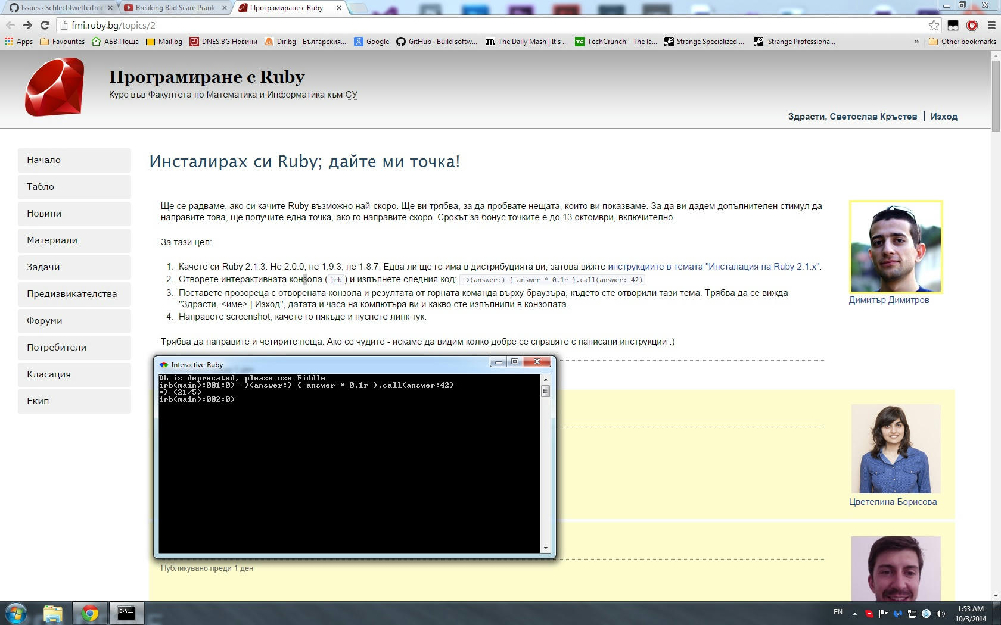
Task: Expand the bookmarks overflow chevron
Action: point(916,42)
